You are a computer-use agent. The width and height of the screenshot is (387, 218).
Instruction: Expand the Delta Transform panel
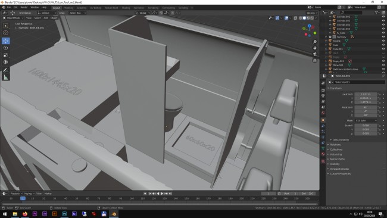[341, 140]
